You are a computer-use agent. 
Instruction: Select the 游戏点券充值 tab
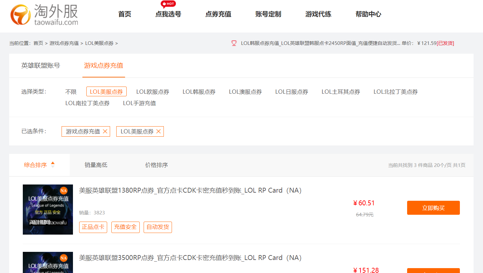click(104, 65)
